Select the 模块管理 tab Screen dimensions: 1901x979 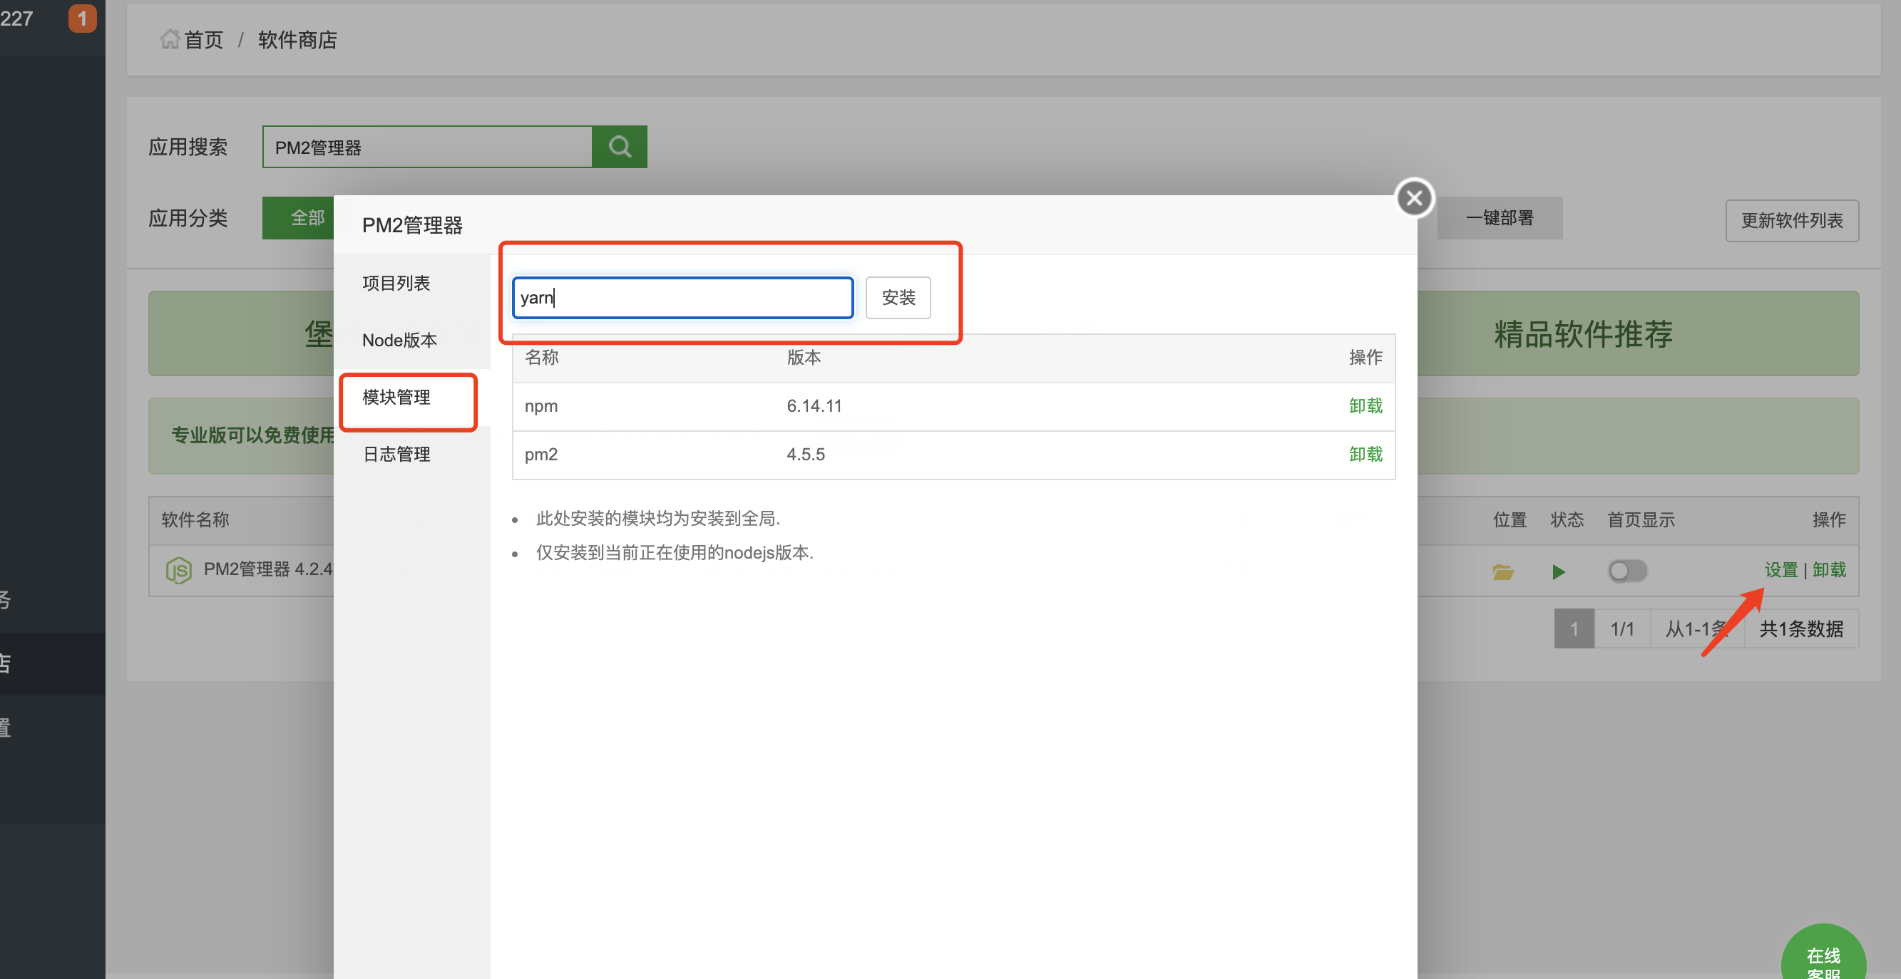point(396,398)
